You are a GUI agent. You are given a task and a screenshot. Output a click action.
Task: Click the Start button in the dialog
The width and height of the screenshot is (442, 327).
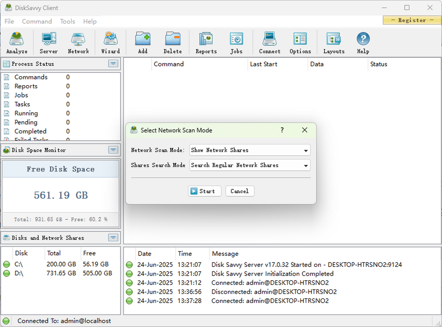[204, 191]
